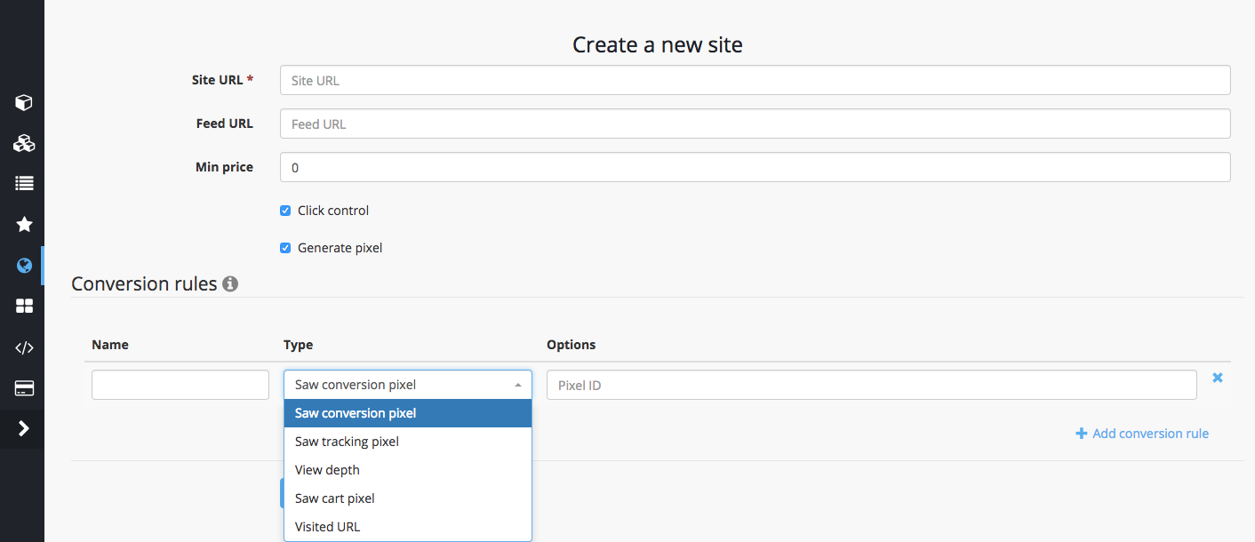The width and height of the screenshot is (1255, 542).
Task: Click the four-squares grid sidebar icon
Action: click(x=24, y=306)
